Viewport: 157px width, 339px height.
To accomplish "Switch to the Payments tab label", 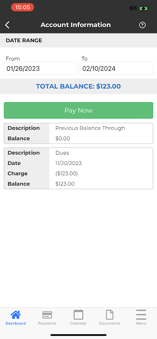I will point(47,323).
